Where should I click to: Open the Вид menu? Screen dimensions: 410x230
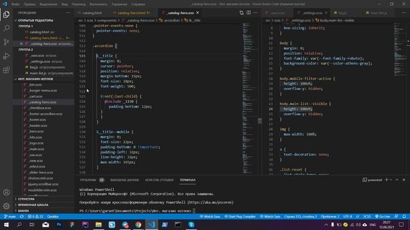[x=65, y=4]
